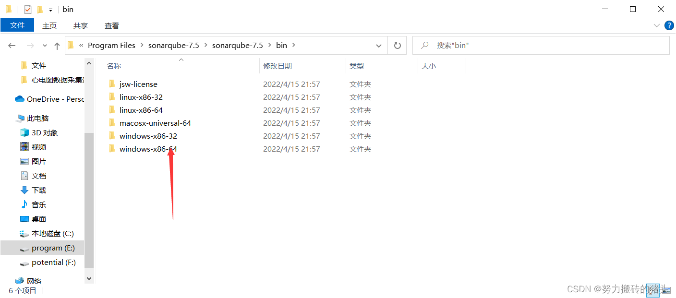
Task: Click the windows-x86-64 folder name
Action: (x=148, y=149)
